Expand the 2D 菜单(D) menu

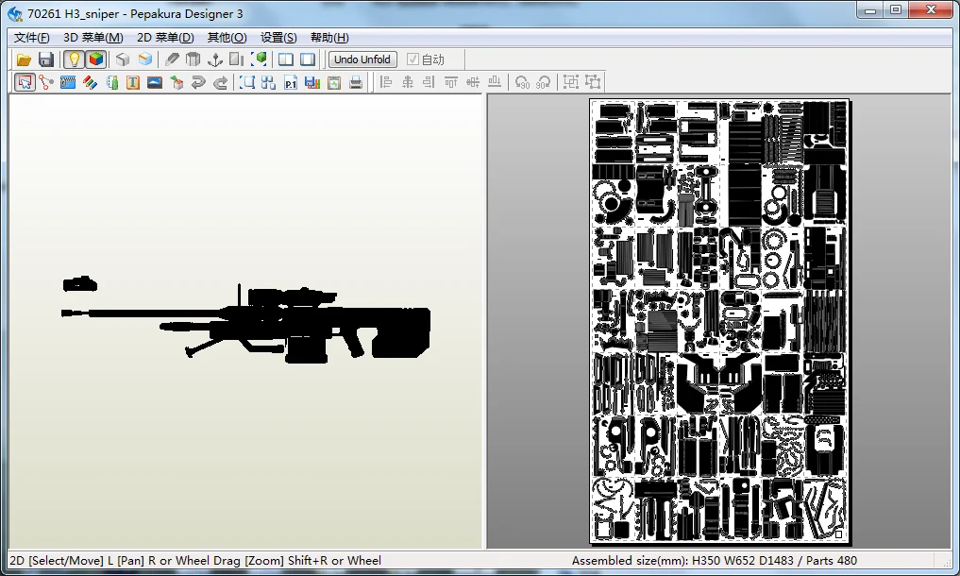click(165, 38)
